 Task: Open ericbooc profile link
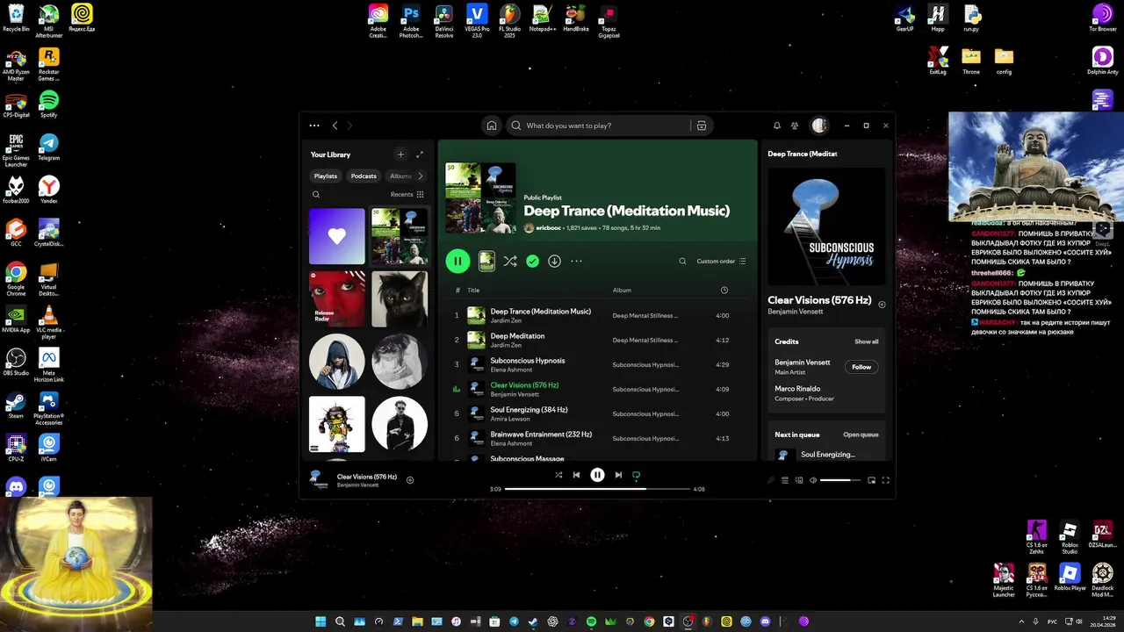click(549, 227)
